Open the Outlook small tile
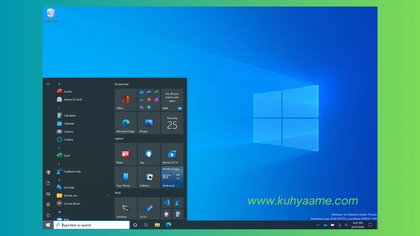This screenshot has height=236, width=420. [x=141, y=92]
